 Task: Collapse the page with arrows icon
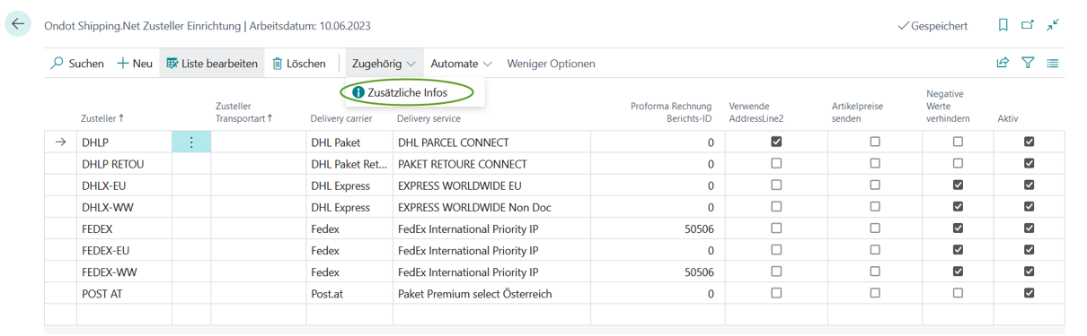click(x=1053, y=25)
